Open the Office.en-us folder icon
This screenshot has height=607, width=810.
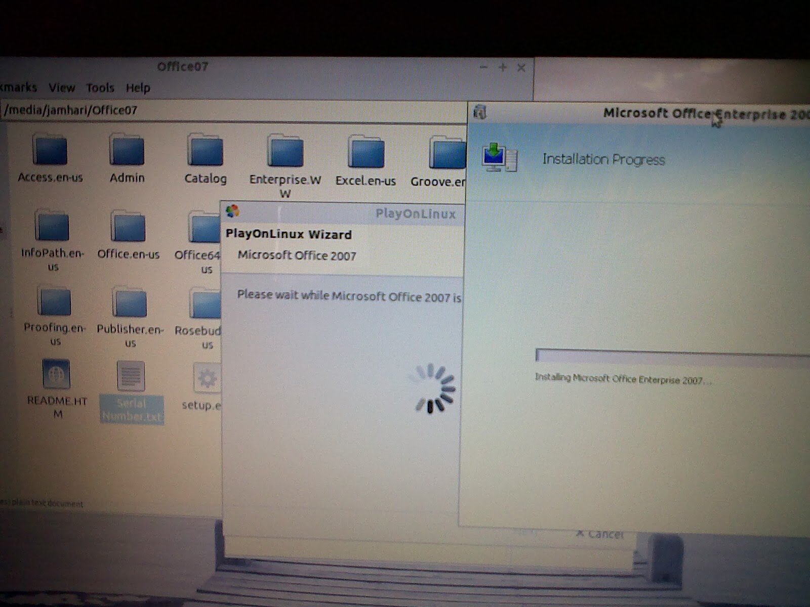128,226
